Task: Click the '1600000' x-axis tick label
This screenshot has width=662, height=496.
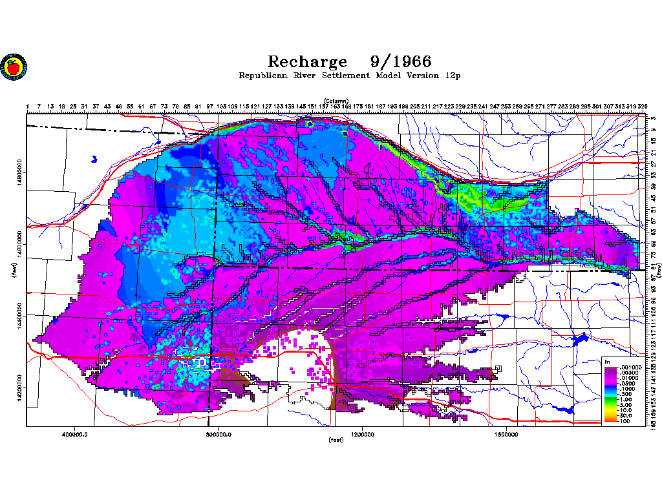Action: pos(506,435)
